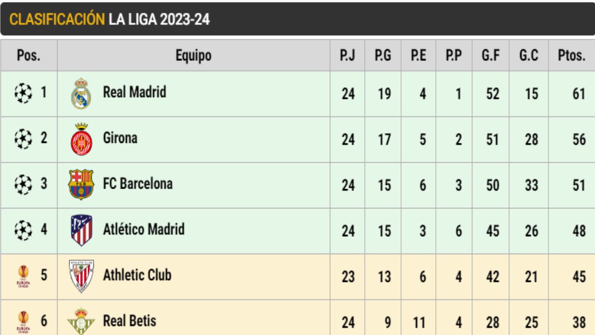Click Europa League icon beside position 5

coord(23,276)
